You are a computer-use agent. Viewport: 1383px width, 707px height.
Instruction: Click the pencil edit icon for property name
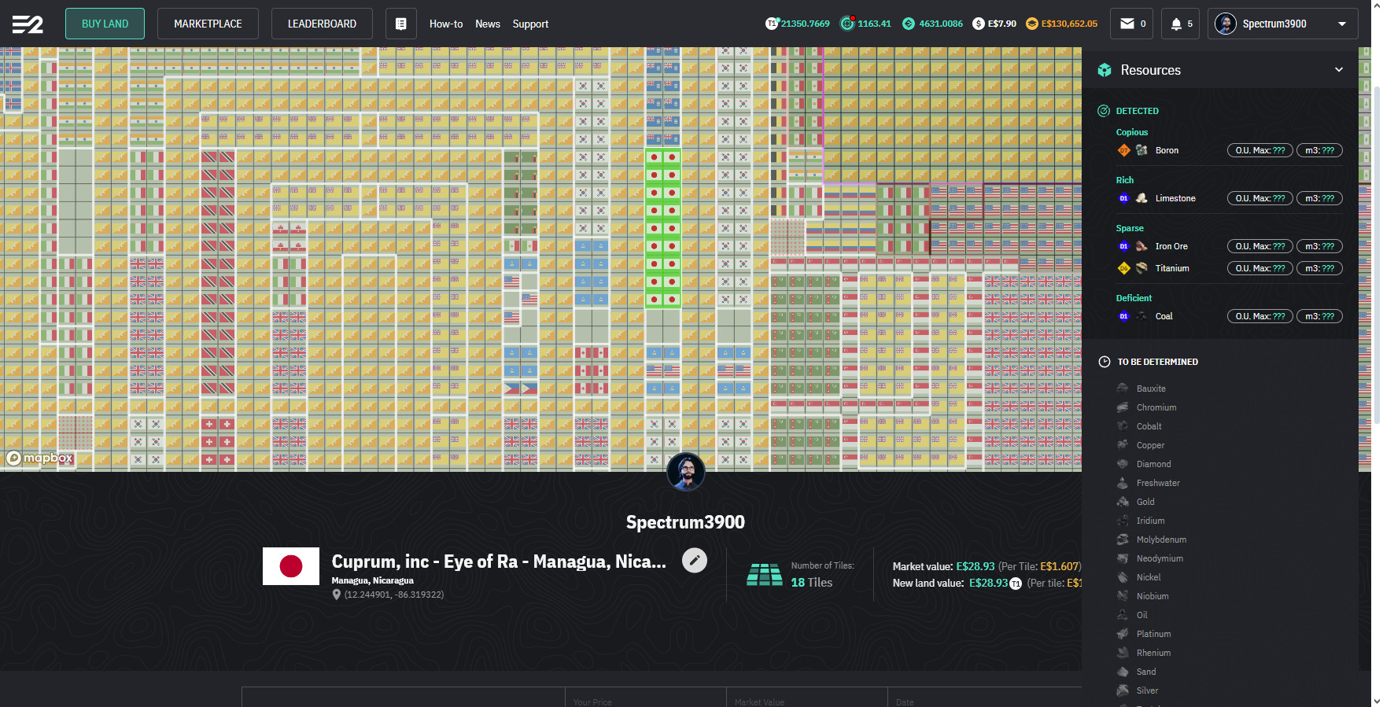[694, 560]
